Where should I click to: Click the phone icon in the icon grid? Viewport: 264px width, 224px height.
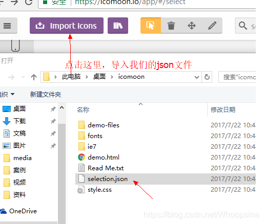(15, 43)
